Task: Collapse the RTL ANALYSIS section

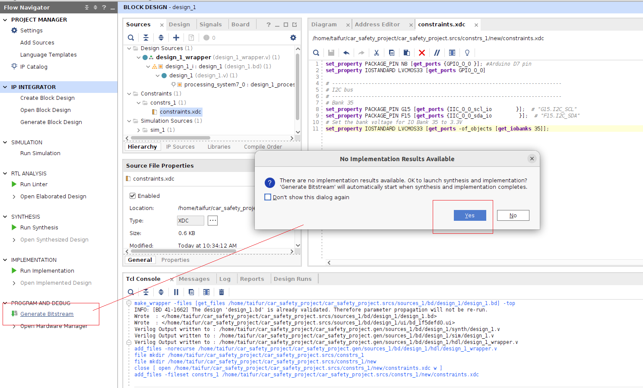Action: point(5,174)
